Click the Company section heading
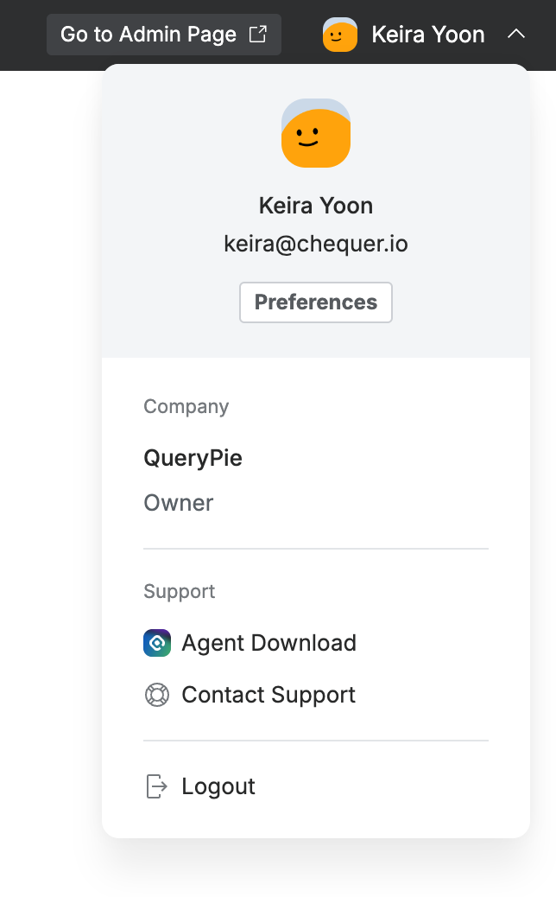The height and width of the screenshot is (897, 556). pyautogui.click(x=186, y=406)
